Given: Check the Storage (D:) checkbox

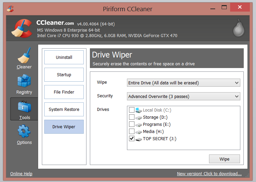Looking at the screenshot, I should (x=132, y=117).
